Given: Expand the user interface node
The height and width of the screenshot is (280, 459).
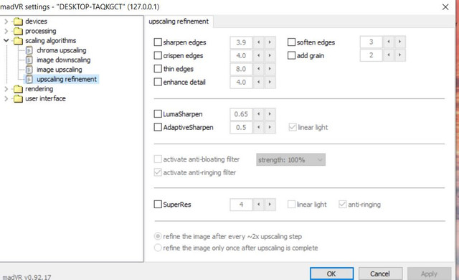Looking at the screenshot, I should point(6,98).
